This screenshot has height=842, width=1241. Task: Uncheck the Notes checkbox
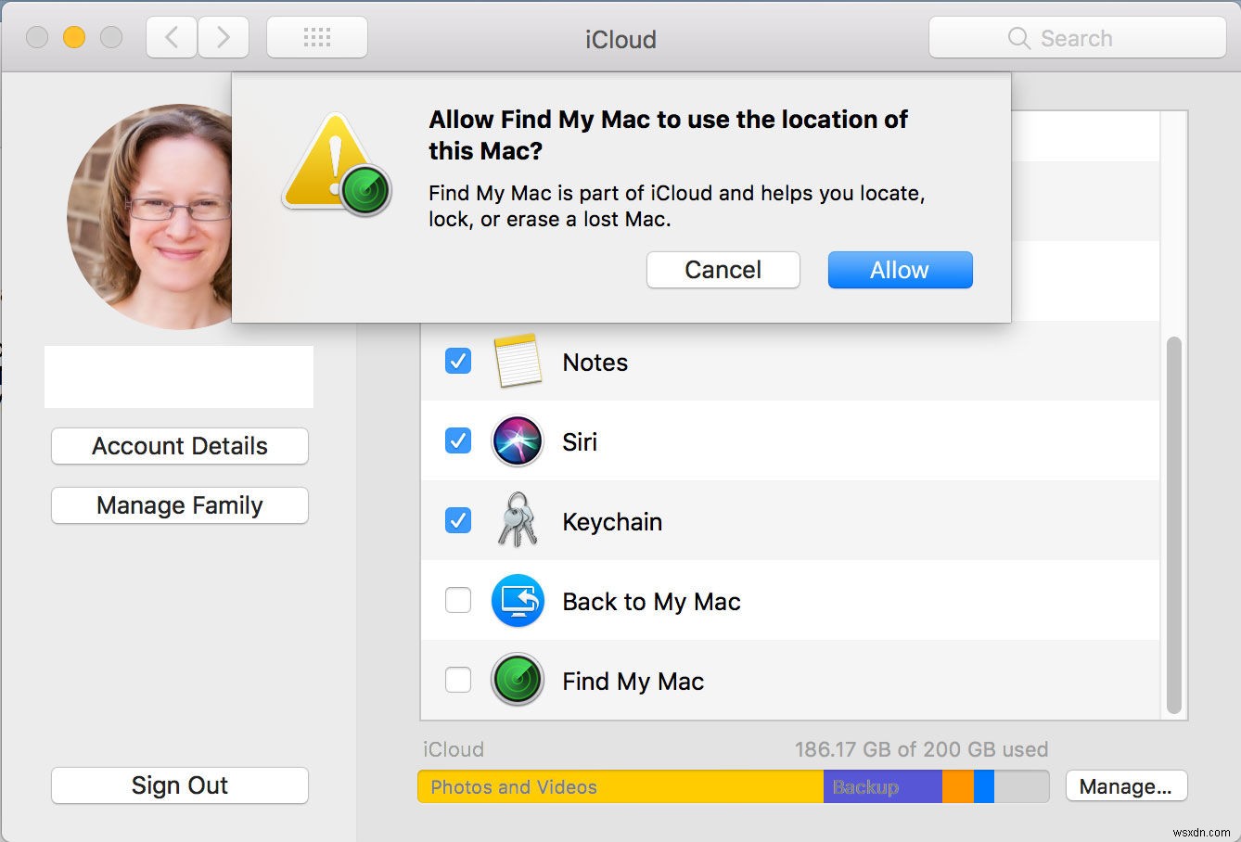tap(458, 361)
